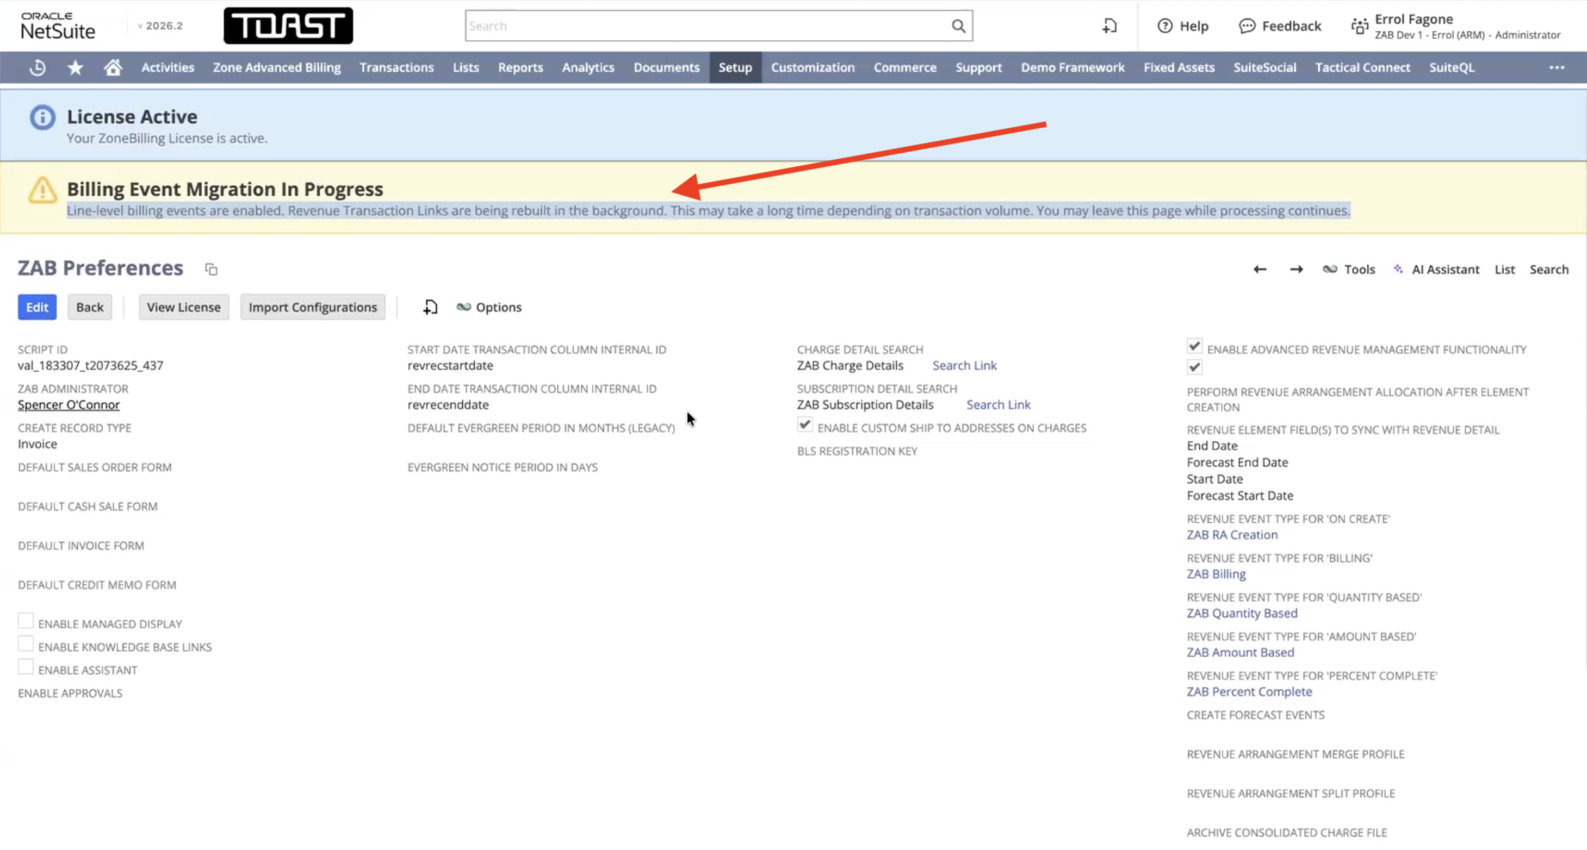Click the Oracle NetSuite logo
This screenshot has height=850, width=1587.
click(x=58, y=26)
